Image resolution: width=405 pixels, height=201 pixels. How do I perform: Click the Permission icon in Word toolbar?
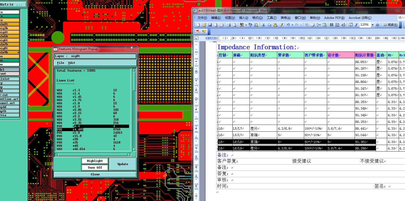click(216, 25)
